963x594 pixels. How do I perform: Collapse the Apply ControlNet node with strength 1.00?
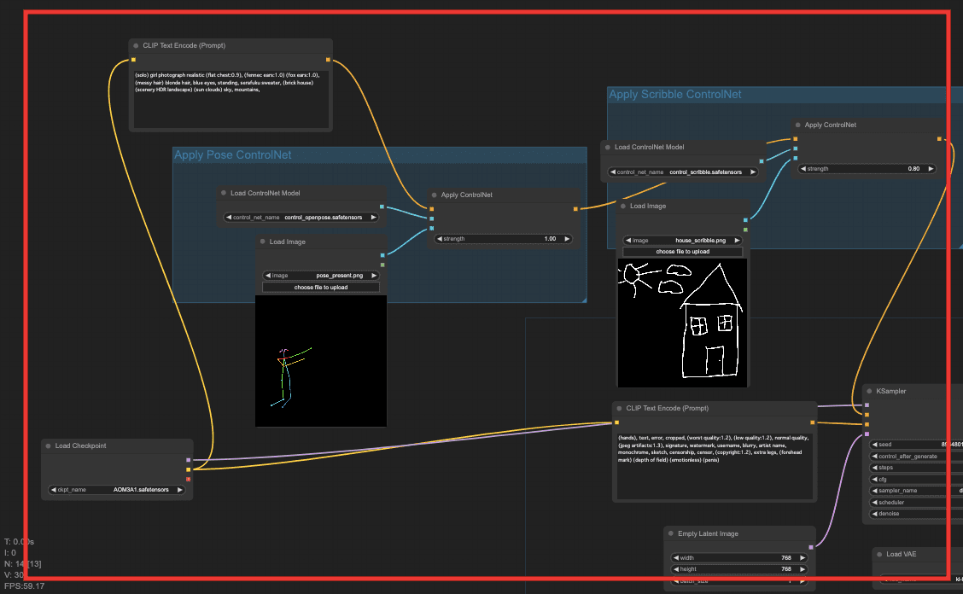435,195
